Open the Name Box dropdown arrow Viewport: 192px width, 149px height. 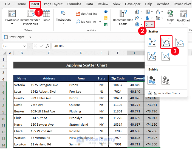pos(25,46)
